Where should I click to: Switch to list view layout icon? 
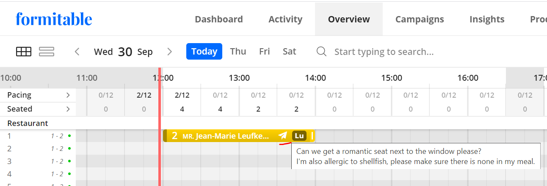[x=47, y=52]
